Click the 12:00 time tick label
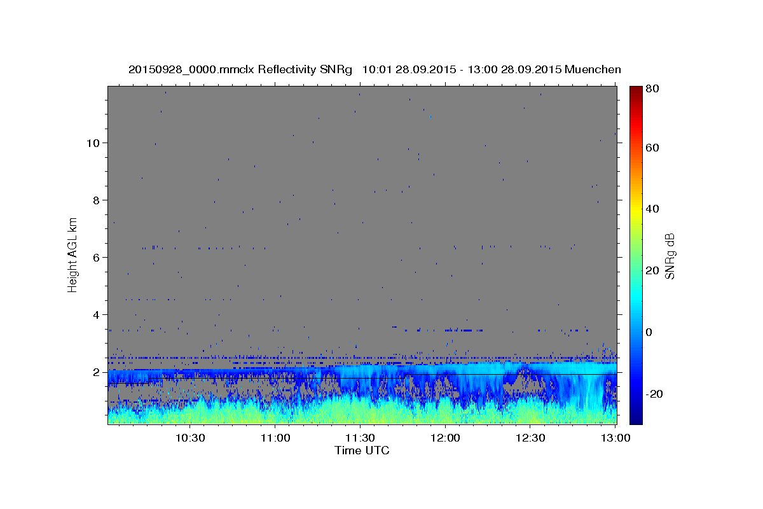 pyautogui.click(x=446, y=438)
